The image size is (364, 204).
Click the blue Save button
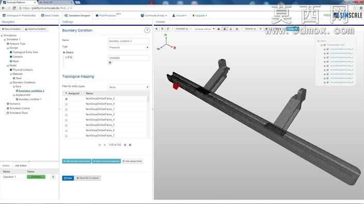(x=68, y=178)
